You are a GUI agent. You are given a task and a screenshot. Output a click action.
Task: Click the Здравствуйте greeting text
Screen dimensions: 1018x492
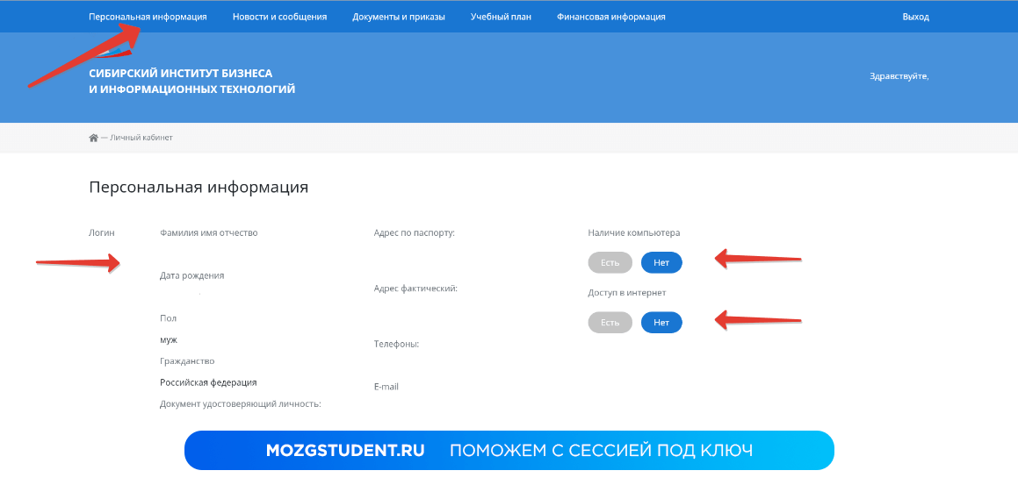coord(899,76)
